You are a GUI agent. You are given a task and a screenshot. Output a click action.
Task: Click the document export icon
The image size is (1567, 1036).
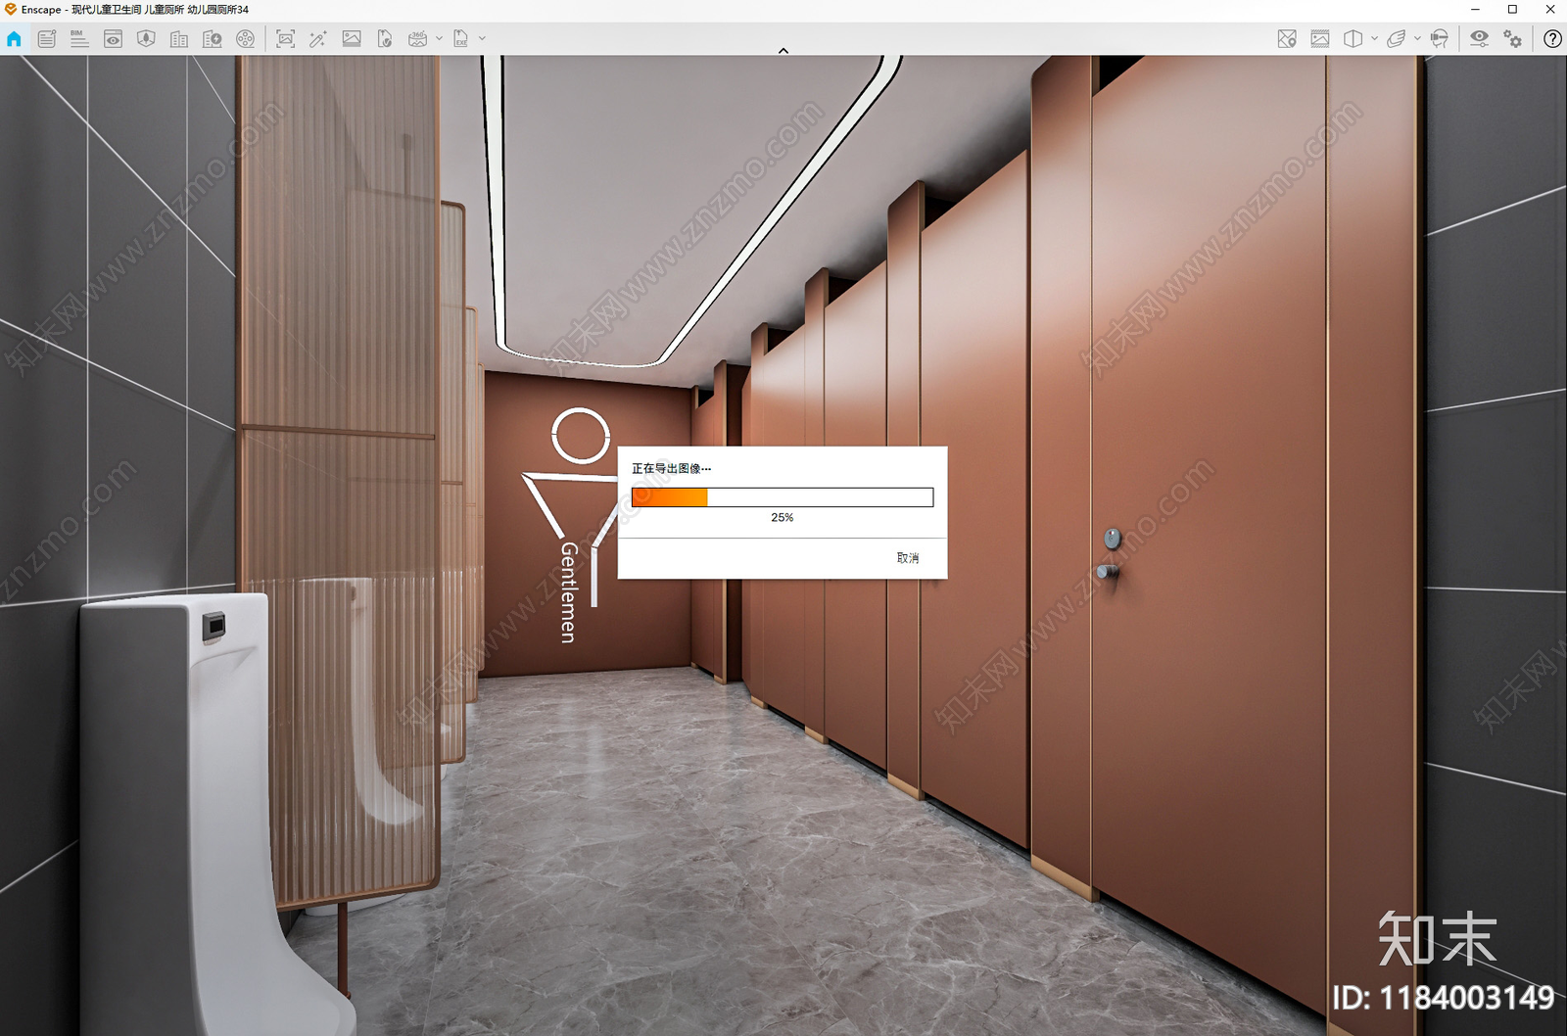pos(385,39)
